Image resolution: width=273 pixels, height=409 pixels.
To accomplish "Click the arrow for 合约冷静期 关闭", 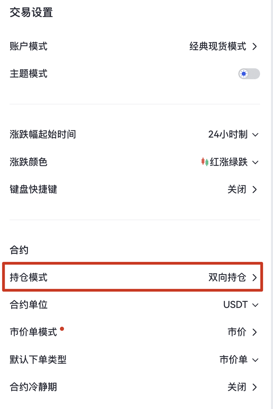I will [x=255, y=387].
